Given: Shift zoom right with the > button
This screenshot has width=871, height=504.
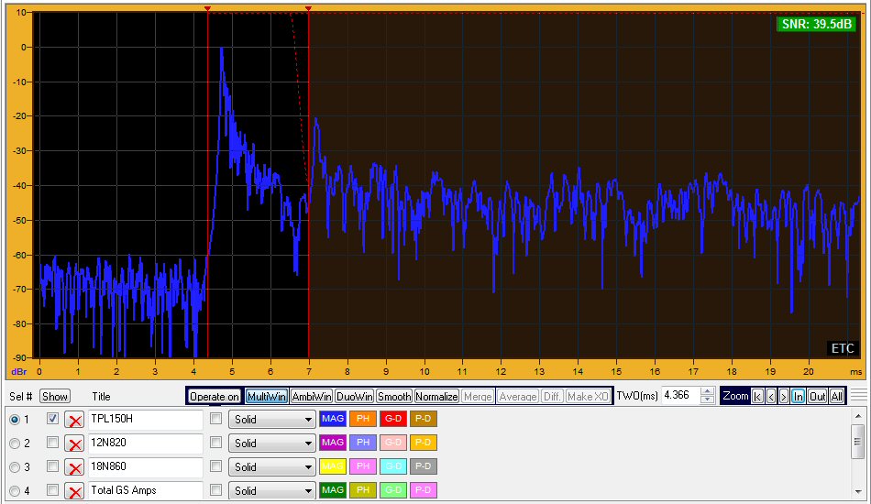Looking at the screenshot, I should [x=784, y=396].
